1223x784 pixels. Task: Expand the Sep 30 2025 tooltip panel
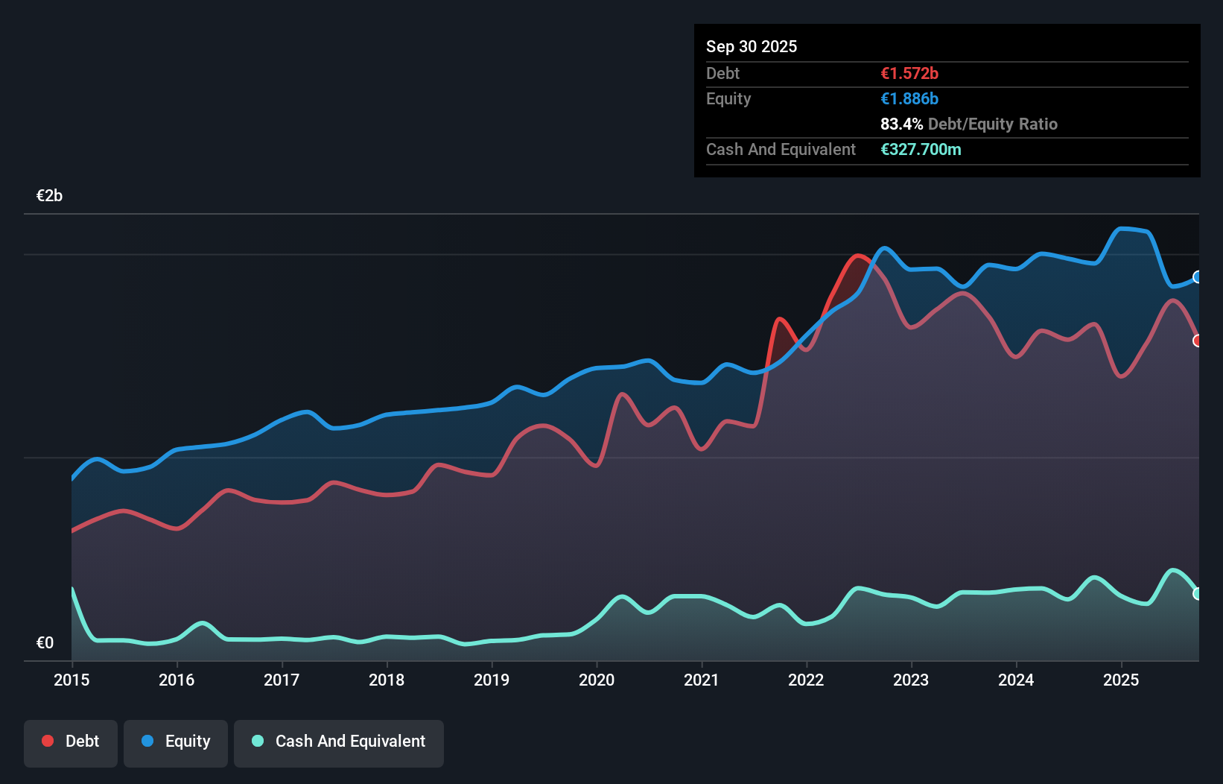752,46
